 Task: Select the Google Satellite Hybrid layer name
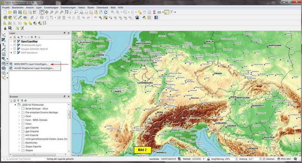pos(34,49)
